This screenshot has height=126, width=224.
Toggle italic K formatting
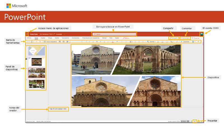pyautogui.click(x=101, y=41)
